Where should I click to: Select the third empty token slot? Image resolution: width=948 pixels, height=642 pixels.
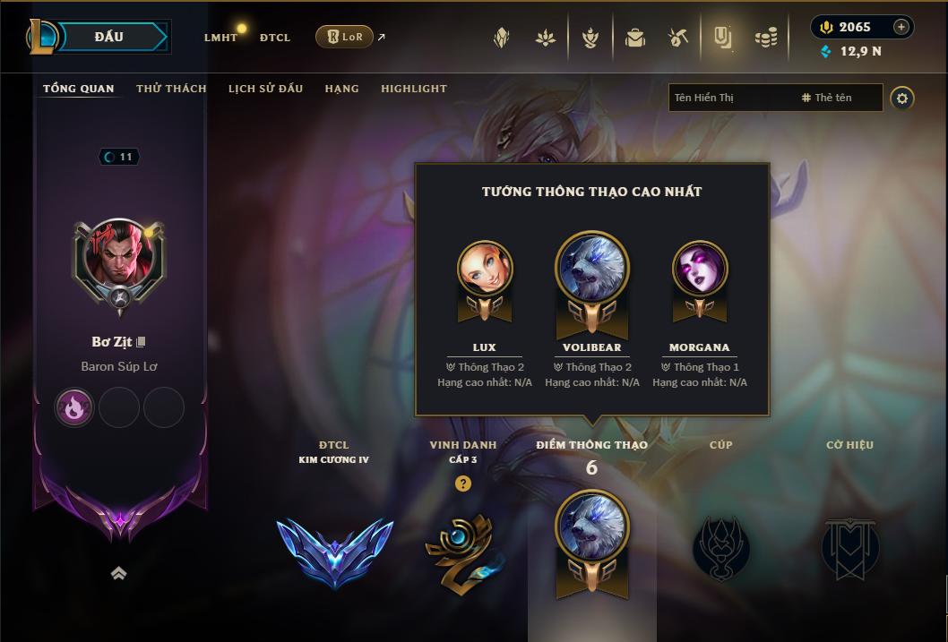click(164, 407)
